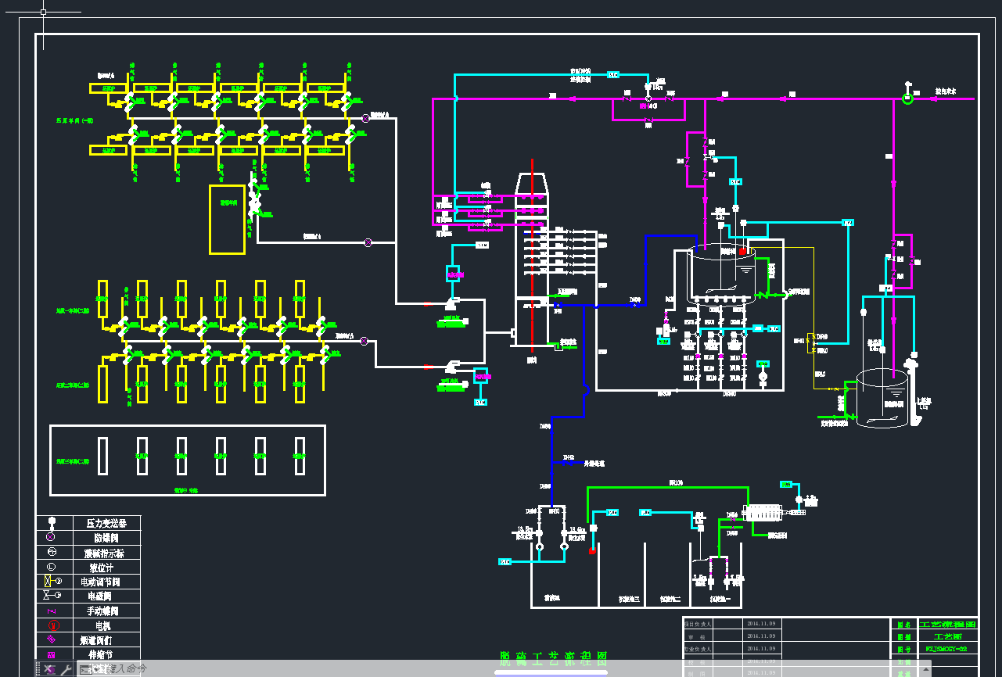Pick the magenta crossed-circle explosion valve symbol
1002x677 pixels.
pyautogui.click(x=52, y=537)
